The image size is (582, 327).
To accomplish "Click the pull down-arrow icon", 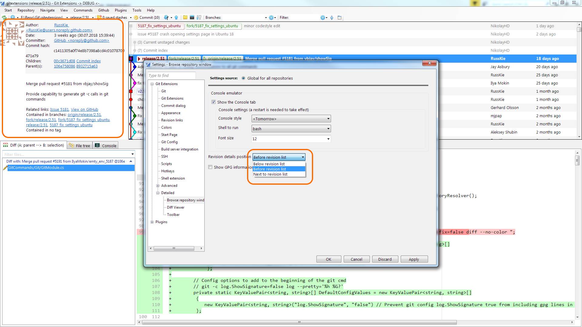I will pyautogui.click(x=166, y=18).
